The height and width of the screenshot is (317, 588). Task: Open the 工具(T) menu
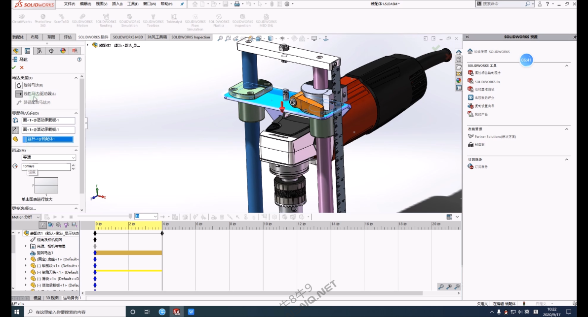[133, 4]
